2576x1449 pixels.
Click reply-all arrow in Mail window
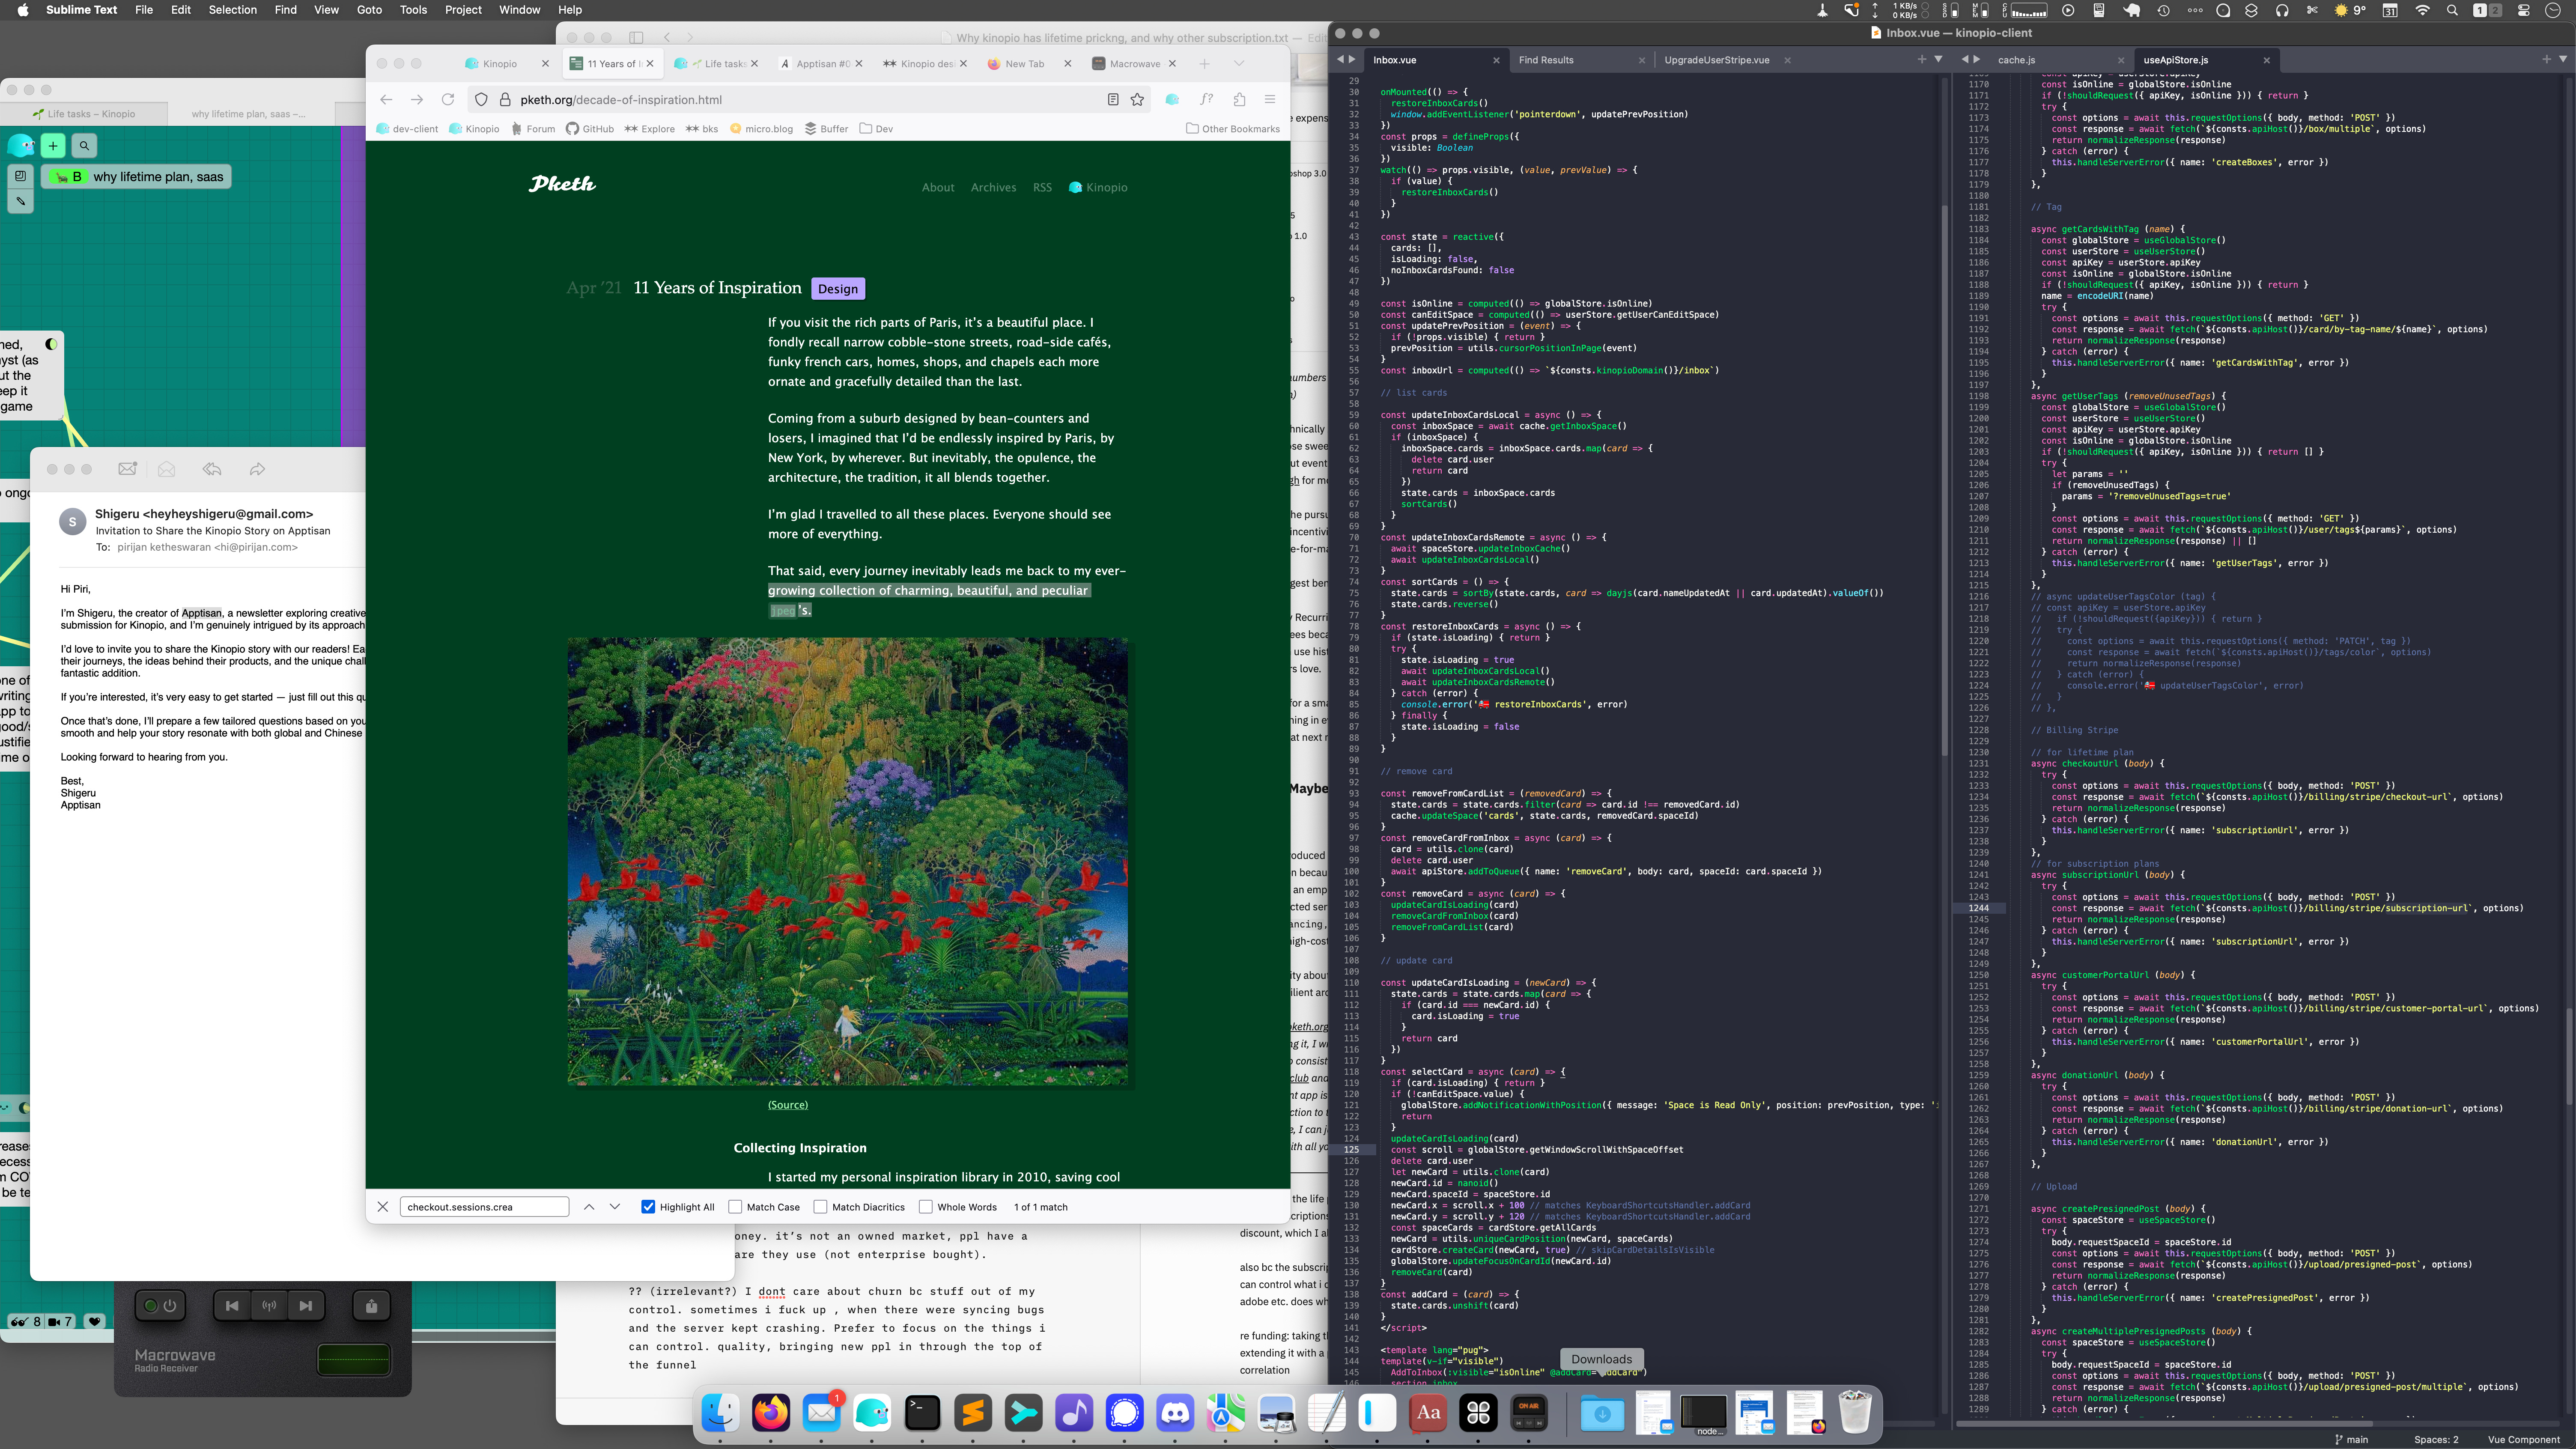pos(212,469)
